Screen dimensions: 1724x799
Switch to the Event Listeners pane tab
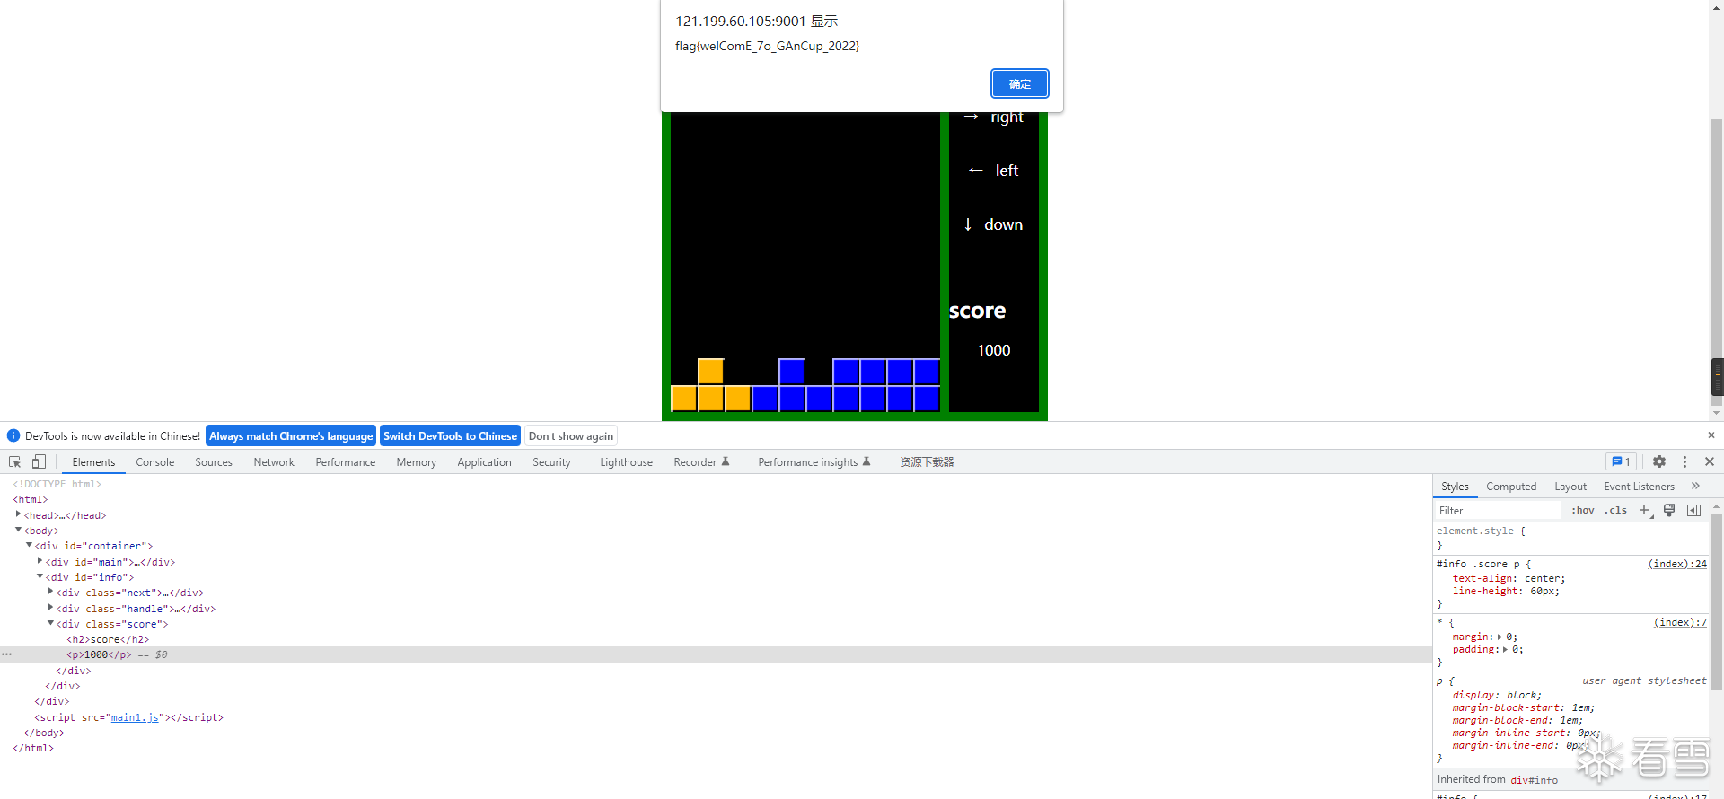point(1639,486)
